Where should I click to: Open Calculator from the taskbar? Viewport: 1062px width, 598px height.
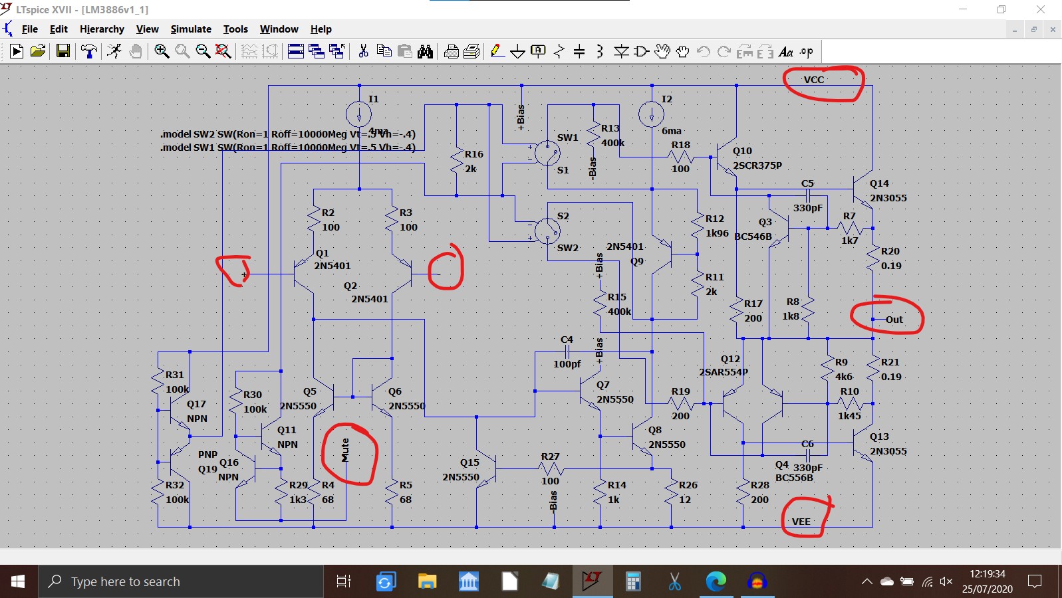coord(633,582)
